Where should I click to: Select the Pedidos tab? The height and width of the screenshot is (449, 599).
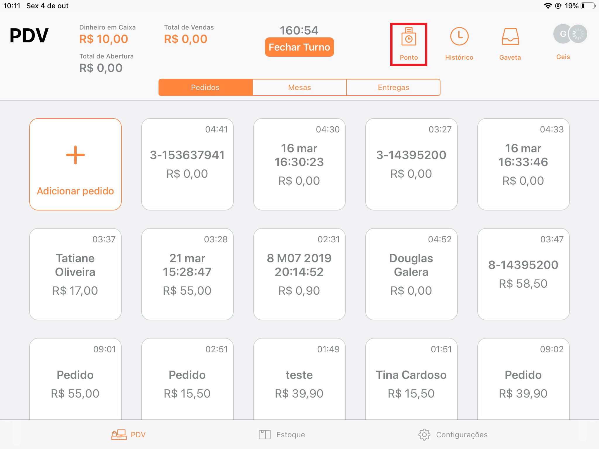point(205,87)
